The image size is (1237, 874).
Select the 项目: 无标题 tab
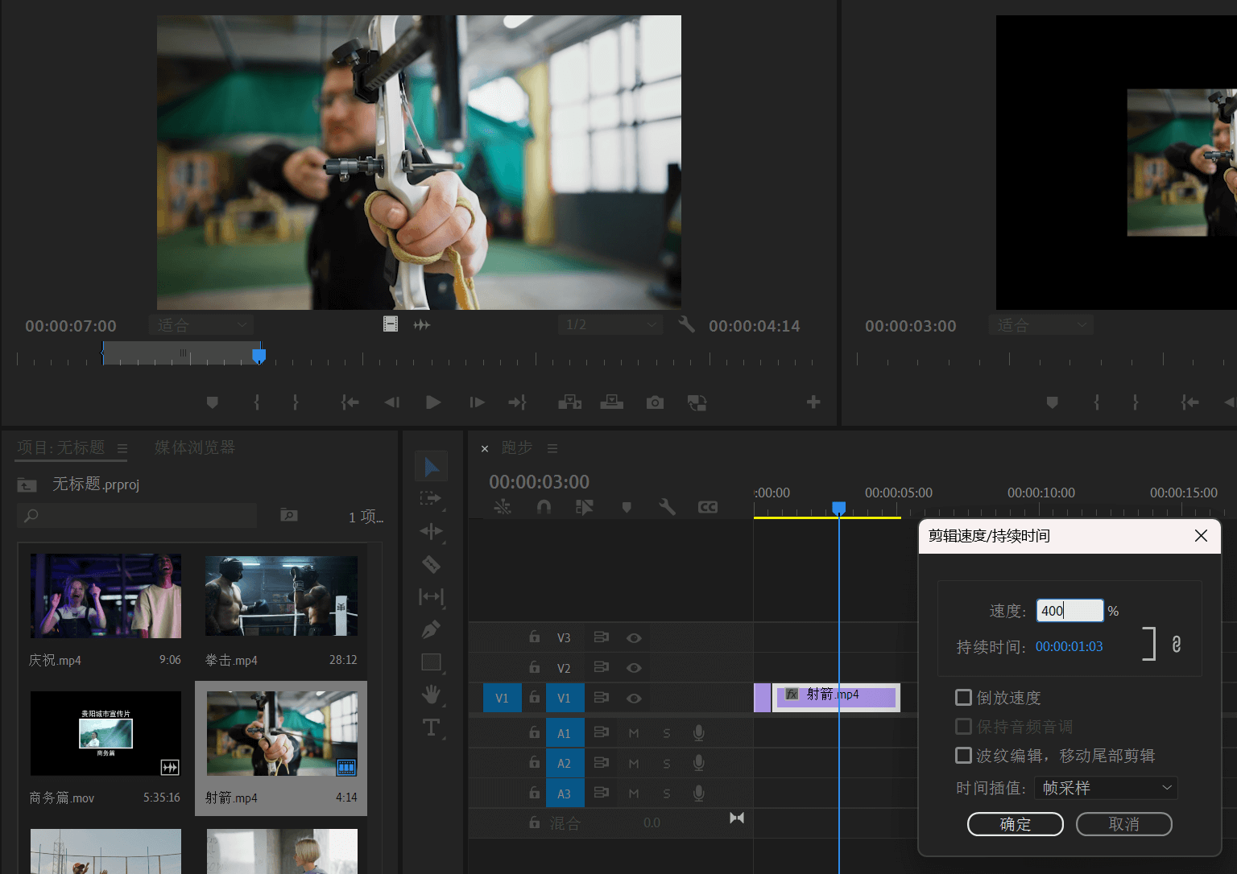click(x=61, y=447)
